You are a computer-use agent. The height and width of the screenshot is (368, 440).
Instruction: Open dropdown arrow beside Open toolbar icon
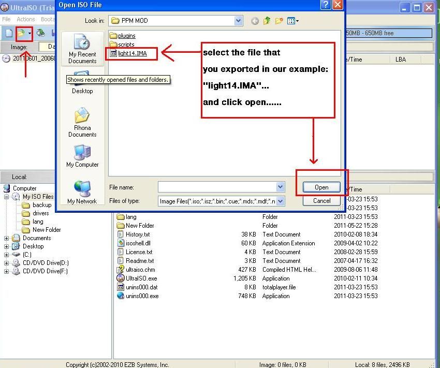coord(30,33)
